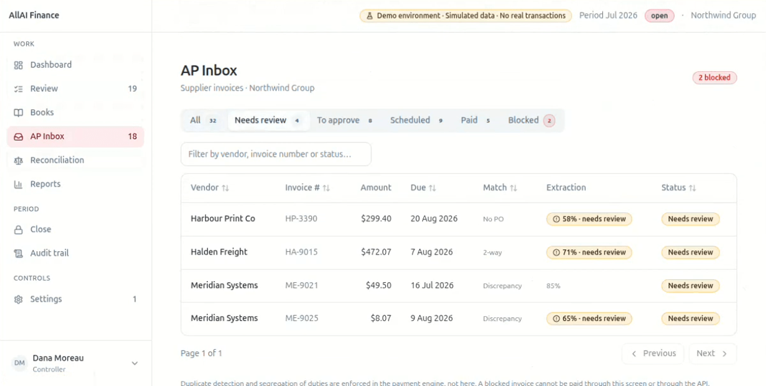Click the Next page button

(712, 354)
